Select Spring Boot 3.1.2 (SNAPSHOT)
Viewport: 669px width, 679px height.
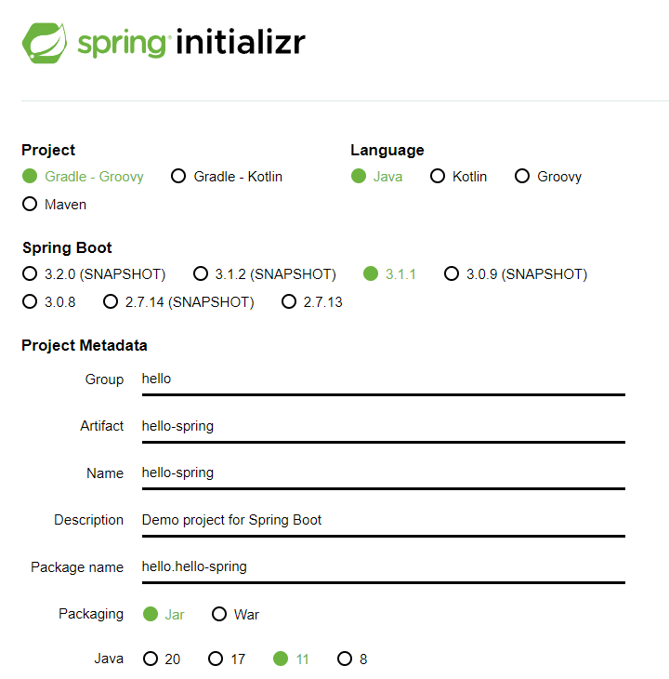tap(264, 274)
